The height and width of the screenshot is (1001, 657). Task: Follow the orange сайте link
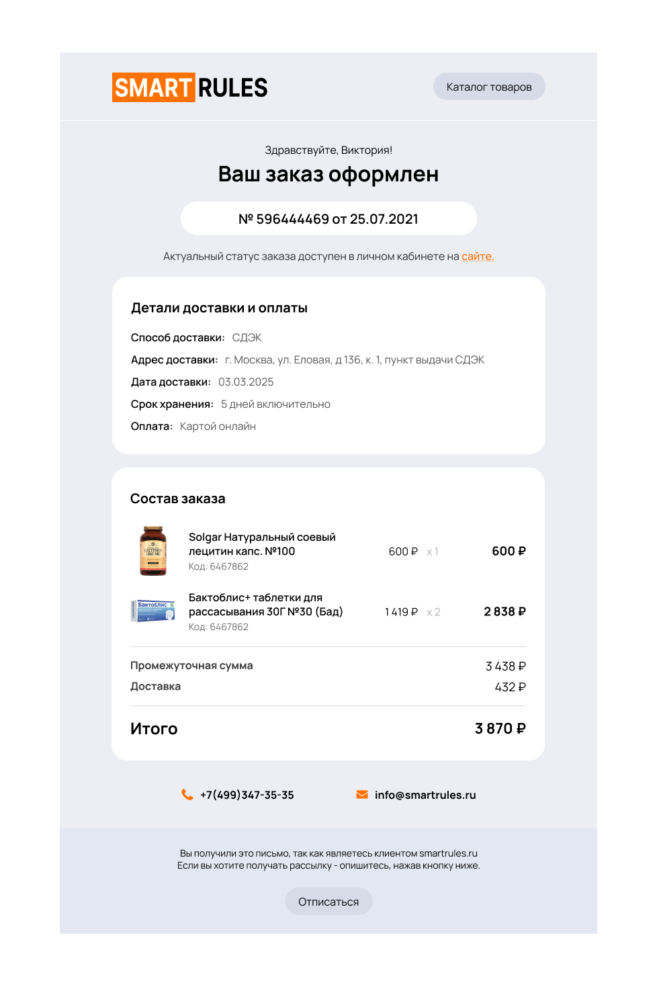(x=477, y=256)
